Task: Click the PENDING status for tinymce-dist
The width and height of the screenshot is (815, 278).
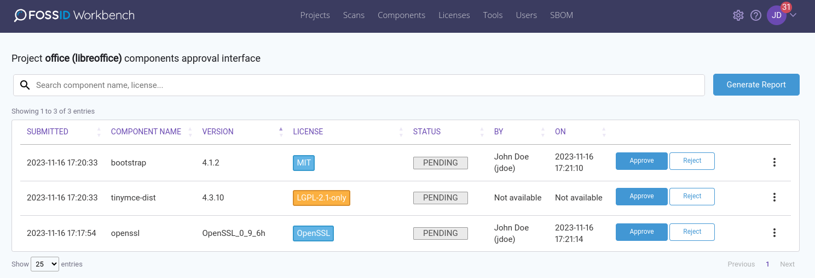Action: click(x=441, y=198)
